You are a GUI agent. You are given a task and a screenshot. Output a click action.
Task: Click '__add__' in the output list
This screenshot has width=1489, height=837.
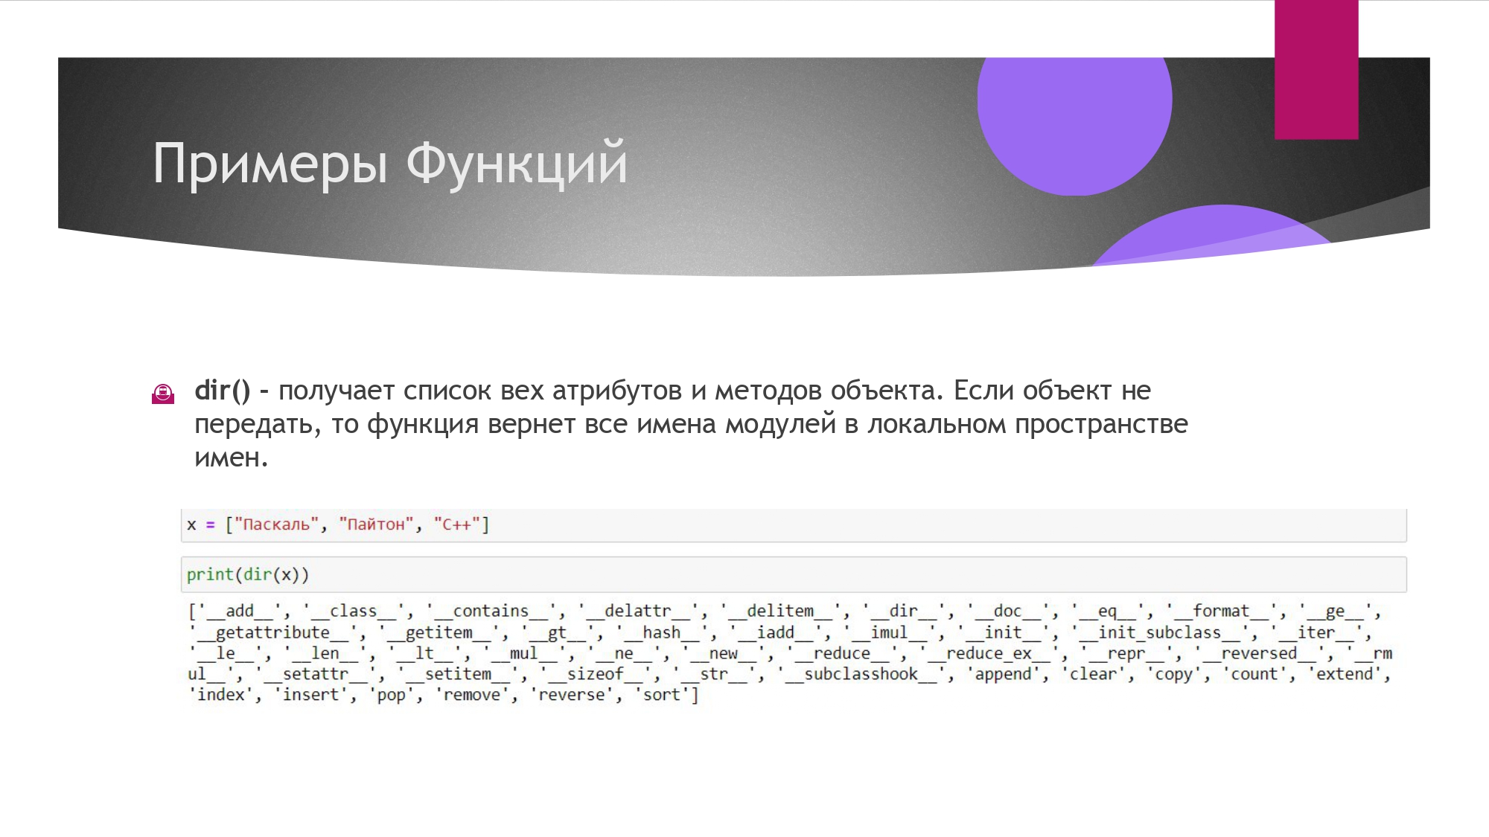pyautogui.click(x=240, y=612)
